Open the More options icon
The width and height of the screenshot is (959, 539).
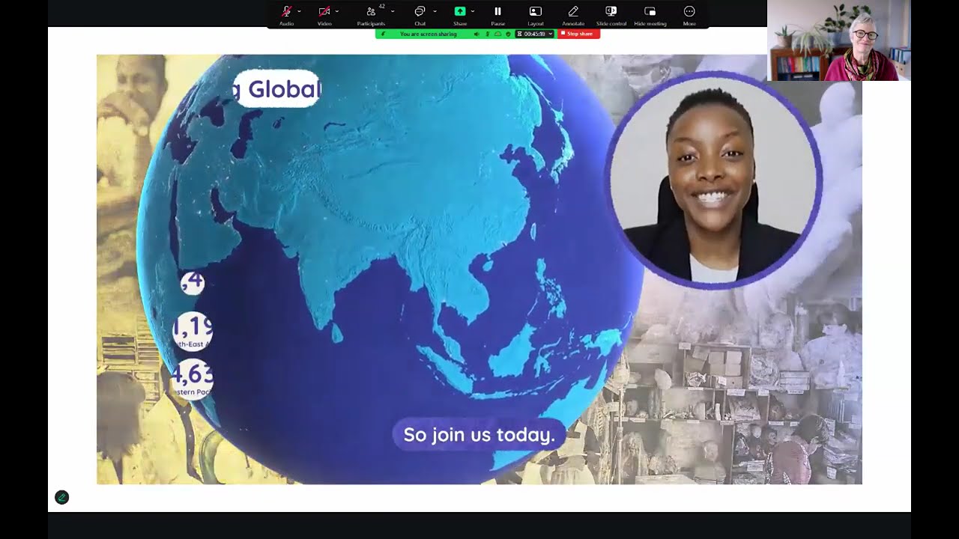[689, 11]
